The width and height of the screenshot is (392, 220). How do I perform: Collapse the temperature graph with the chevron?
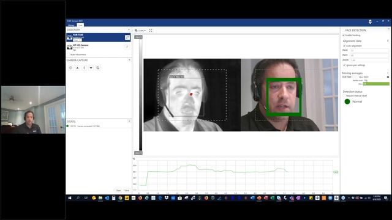[134, 159]
